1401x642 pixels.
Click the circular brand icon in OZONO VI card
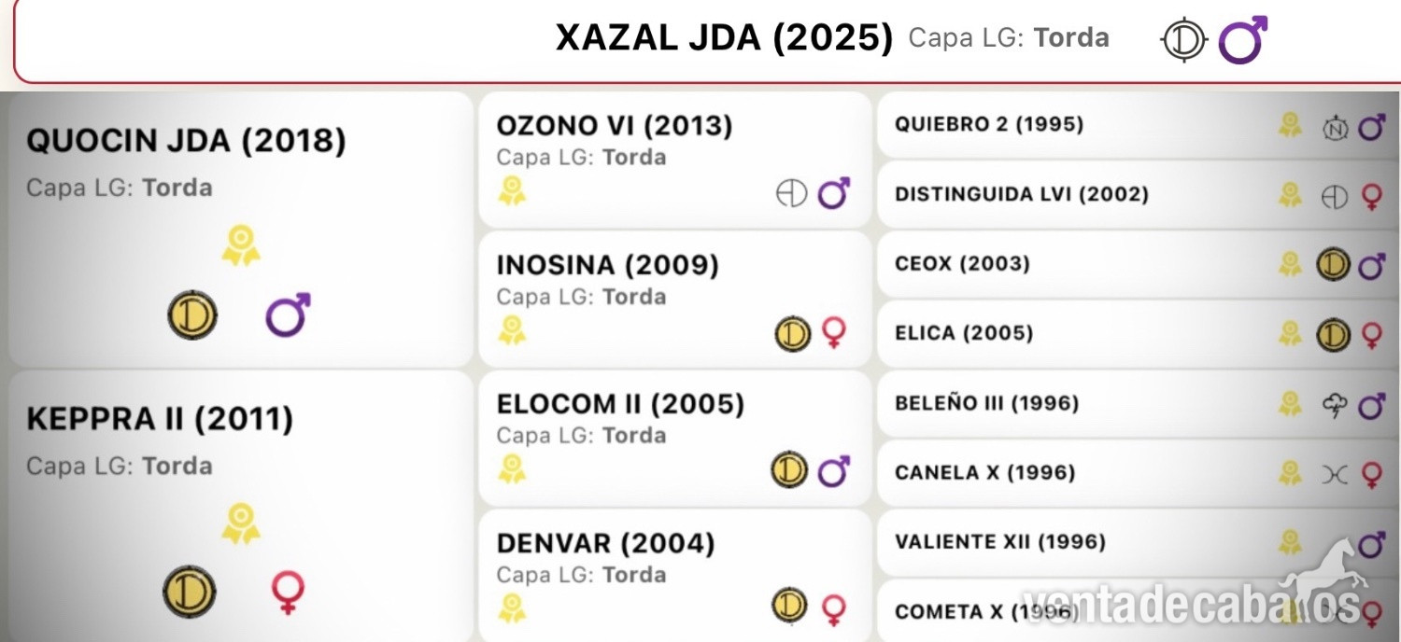tap(792, 193)
